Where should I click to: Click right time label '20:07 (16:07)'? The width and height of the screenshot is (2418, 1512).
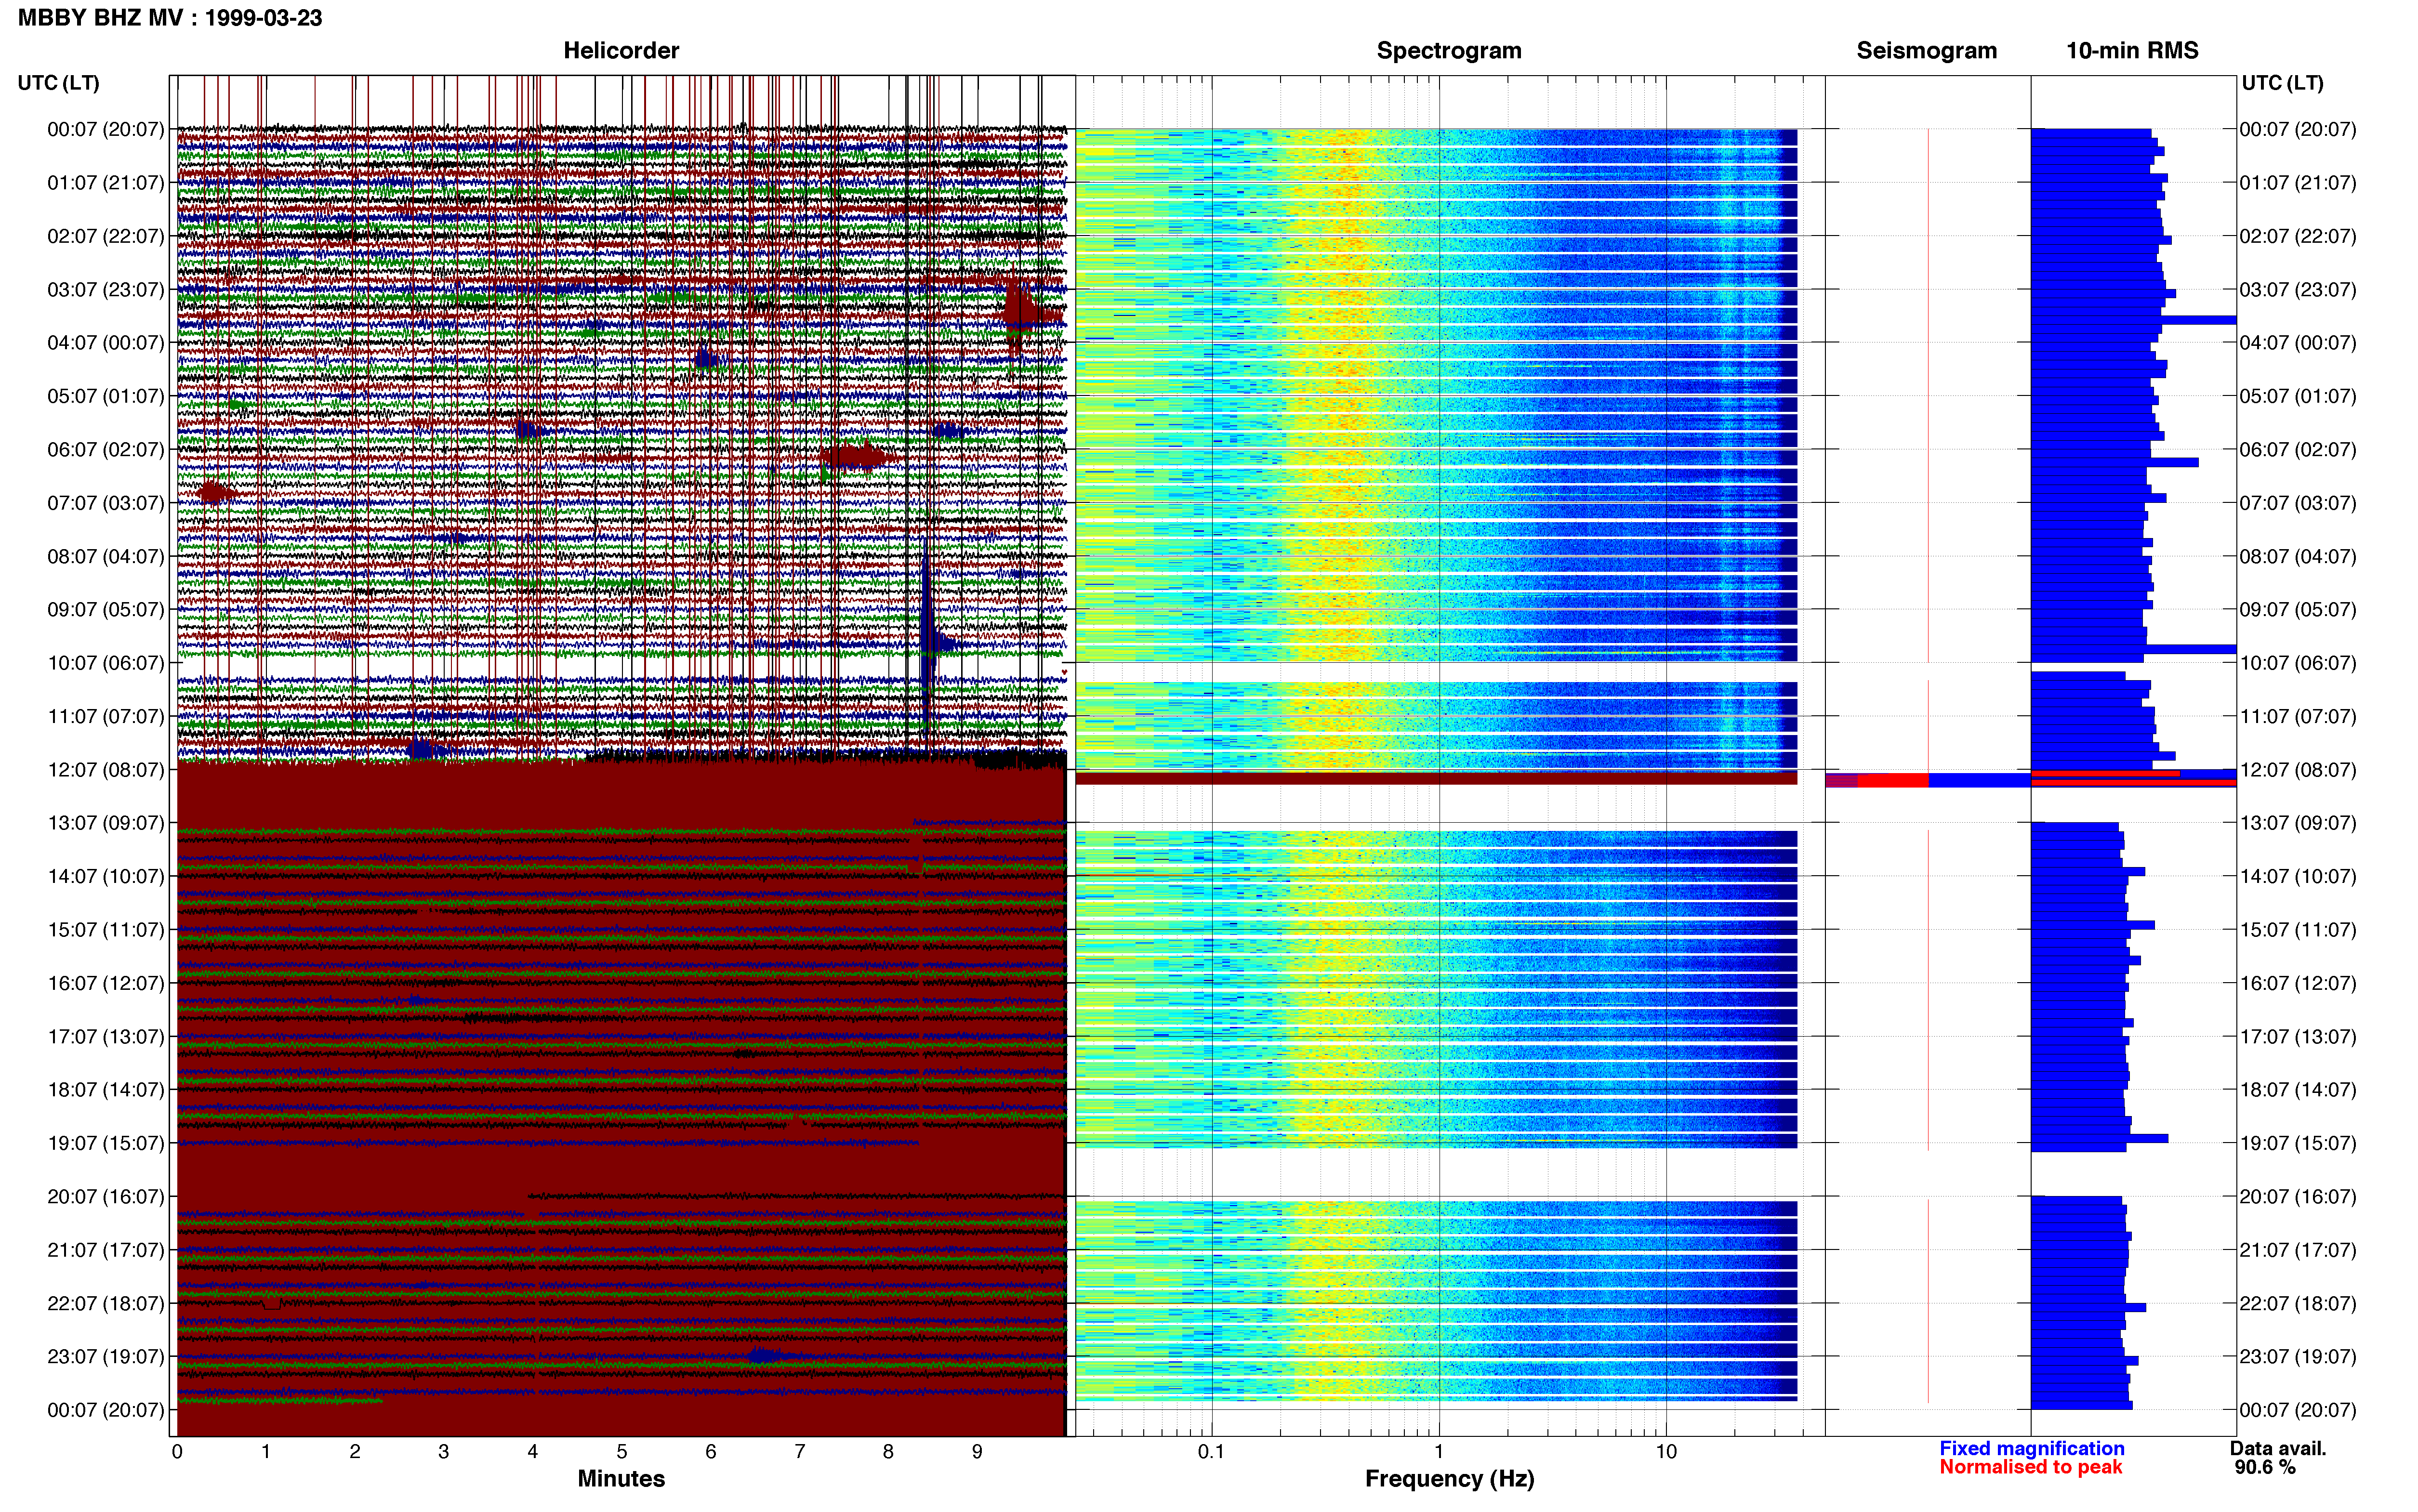click(x=2298, y=1197)
